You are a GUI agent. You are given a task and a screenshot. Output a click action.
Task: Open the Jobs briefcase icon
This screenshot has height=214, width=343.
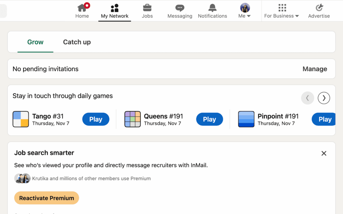click(147, 8)
